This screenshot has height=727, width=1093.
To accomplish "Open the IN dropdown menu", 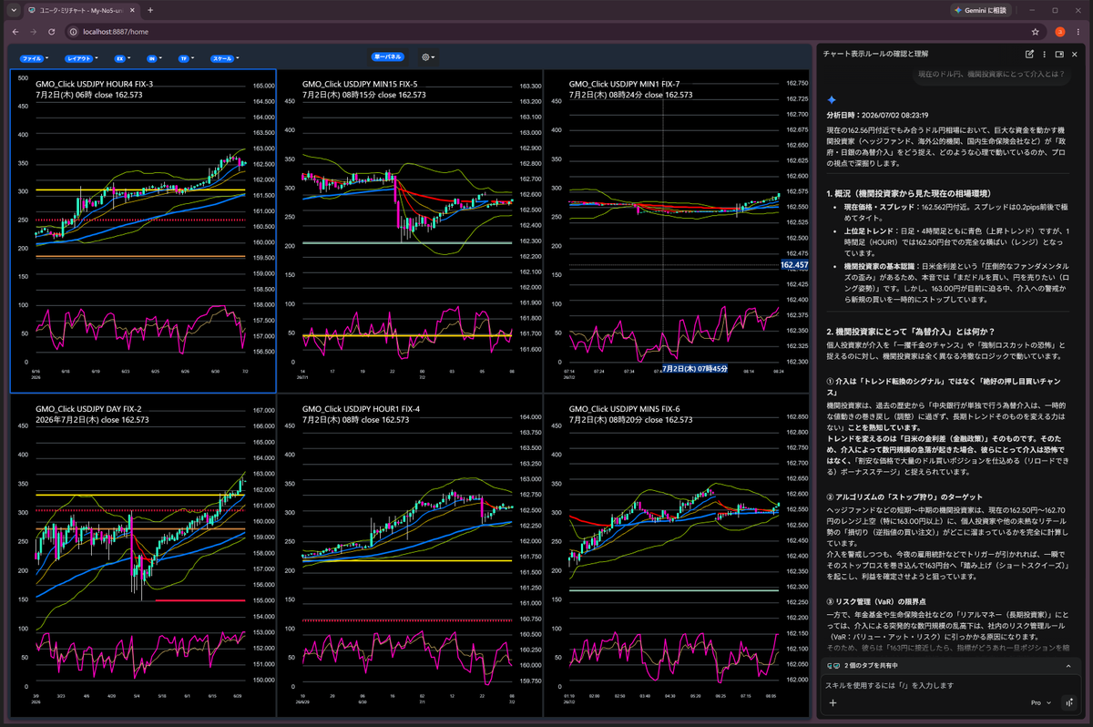I will pos(154,57).
